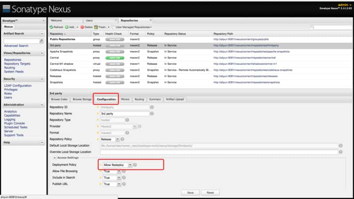Collapse the Views/Repositories section

pos(42,53)
